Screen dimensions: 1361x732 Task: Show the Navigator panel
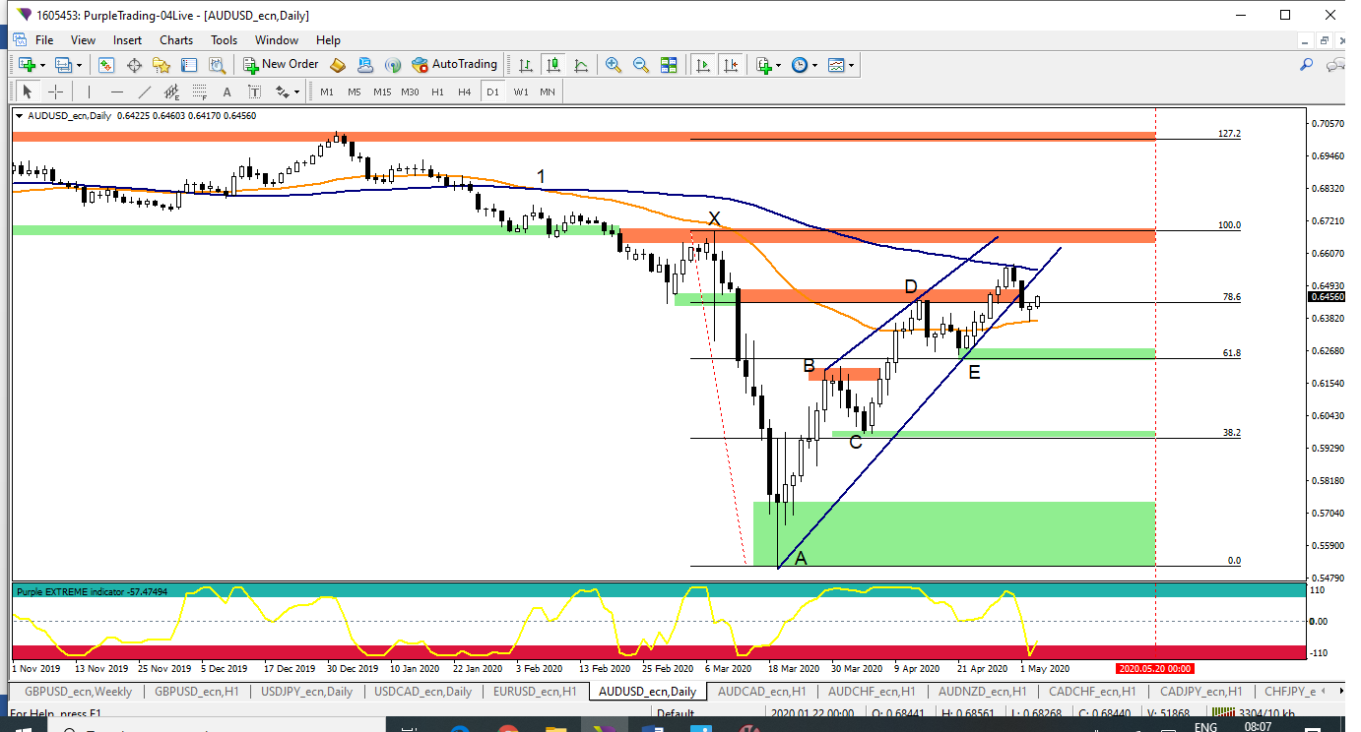pyautogui.click(x=162, y=65)
